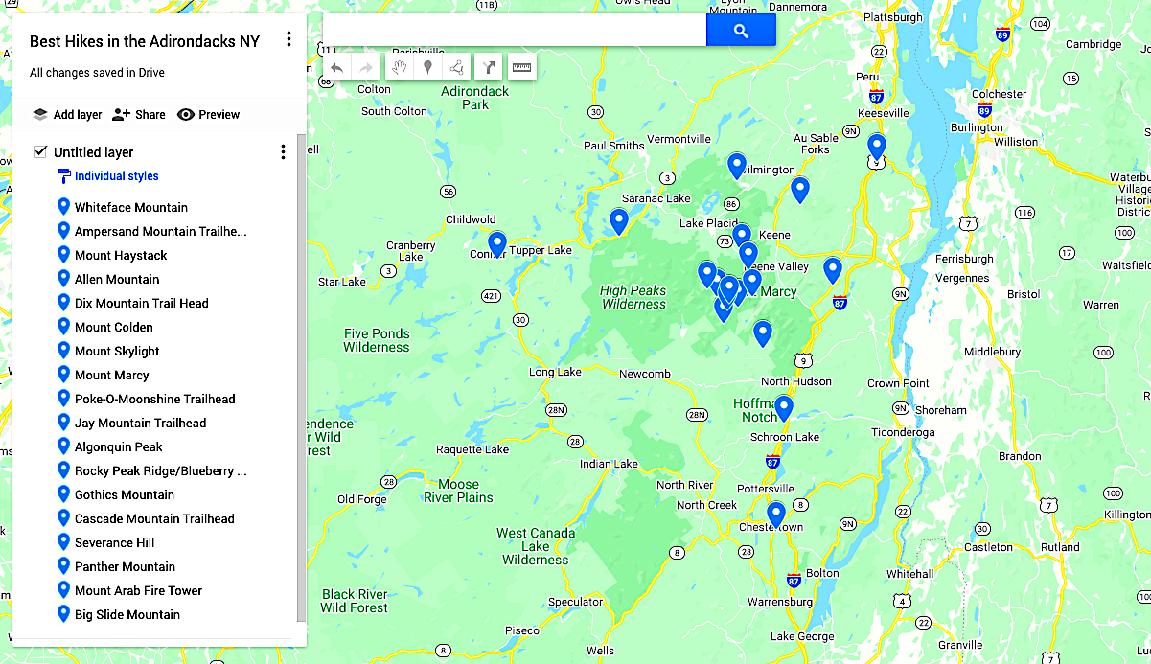The height and width of the screenshot is (664, 1151).
Task: Click the blue search magnifier button
Action: pyautogui.click(x=741, y=30)
